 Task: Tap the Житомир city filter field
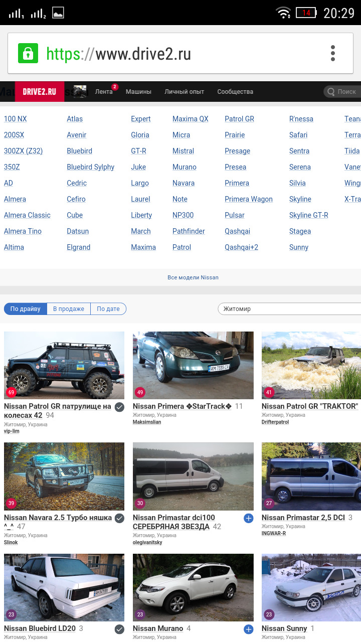289,309
